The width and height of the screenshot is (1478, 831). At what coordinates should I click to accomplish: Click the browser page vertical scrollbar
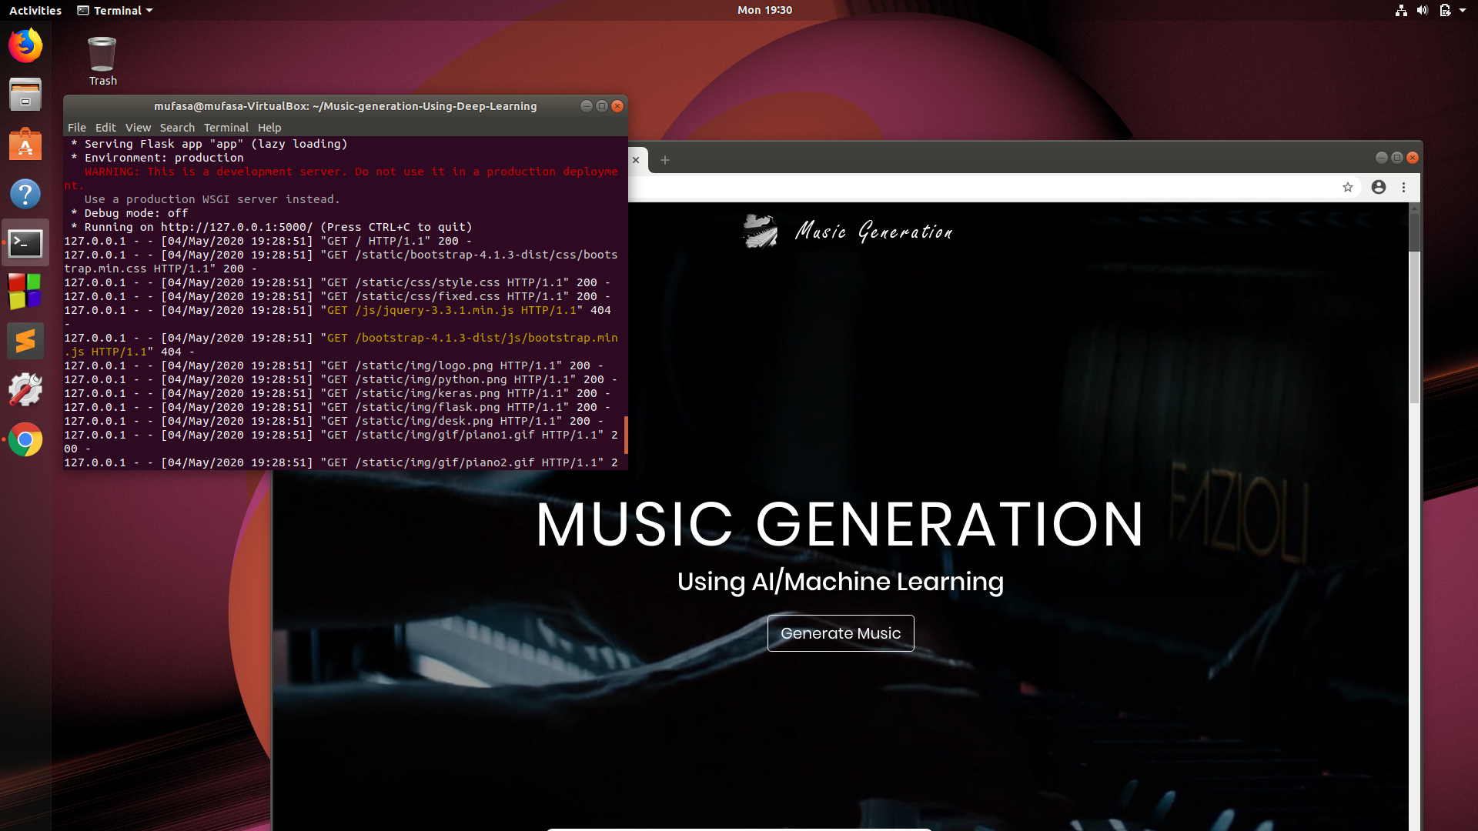point(1414,323)
